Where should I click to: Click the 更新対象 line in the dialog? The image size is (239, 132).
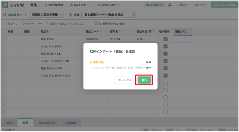121,62
